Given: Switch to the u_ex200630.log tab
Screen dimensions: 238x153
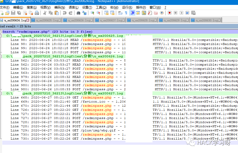Looking at the screenshot, I should (206, 20).
